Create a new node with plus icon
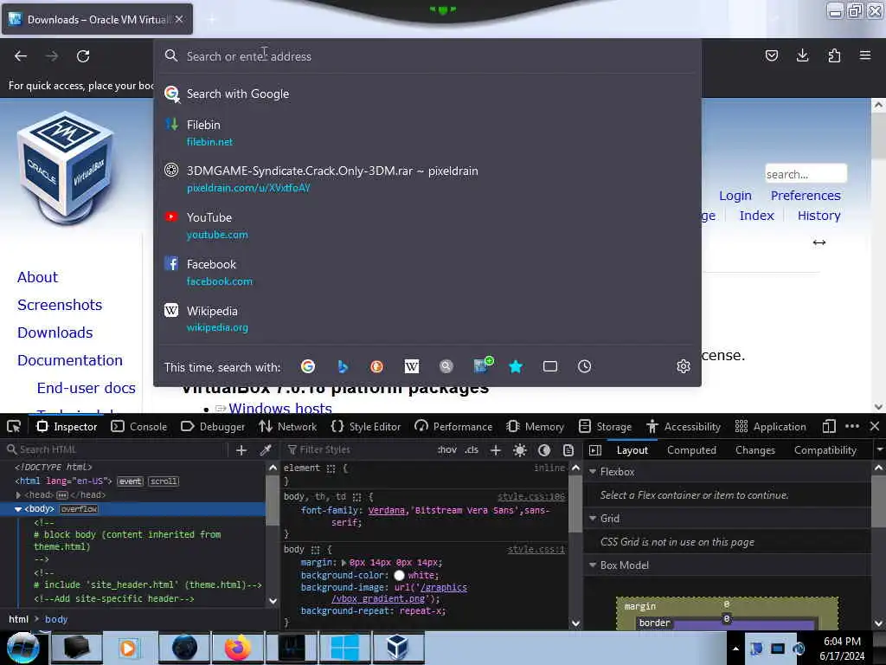The image size is (886, 665). [x=241, y=450]
